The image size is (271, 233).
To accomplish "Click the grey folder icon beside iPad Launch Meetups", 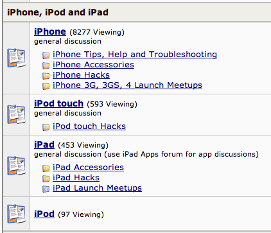I will pyautogui.click(x=46, y=189).
